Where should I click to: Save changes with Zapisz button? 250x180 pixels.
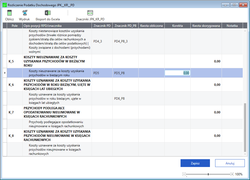(195, 163)
